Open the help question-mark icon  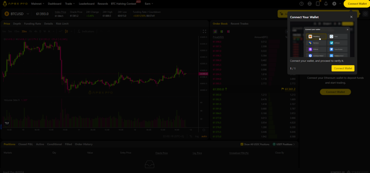click(302, 4)
